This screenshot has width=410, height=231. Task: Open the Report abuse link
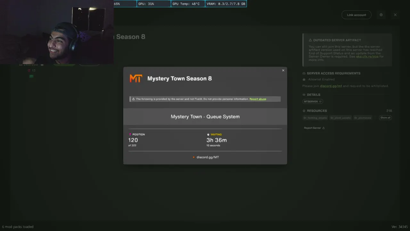pyautogui.click(x=258, y=99)
